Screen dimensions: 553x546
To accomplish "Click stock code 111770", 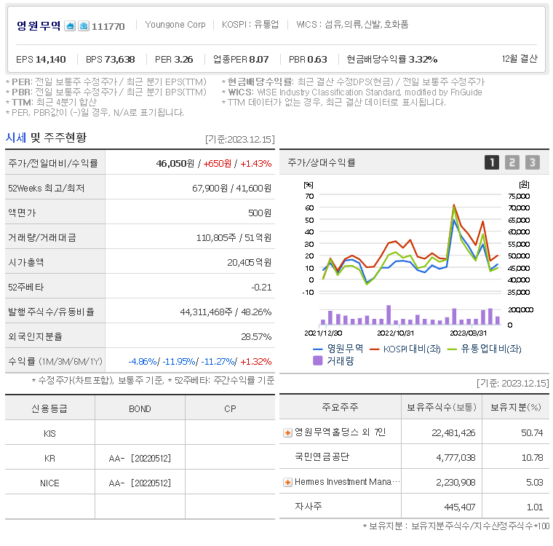I will tap(108, 26).
